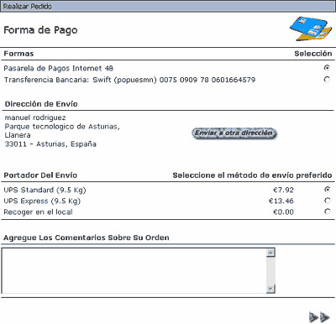
Task: Click Parque tecnologico de Asturias address line
Action: (62, 127)
